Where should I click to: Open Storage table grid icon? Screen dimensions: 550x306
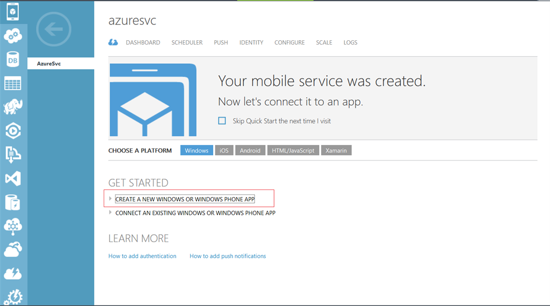coord(13,83)
